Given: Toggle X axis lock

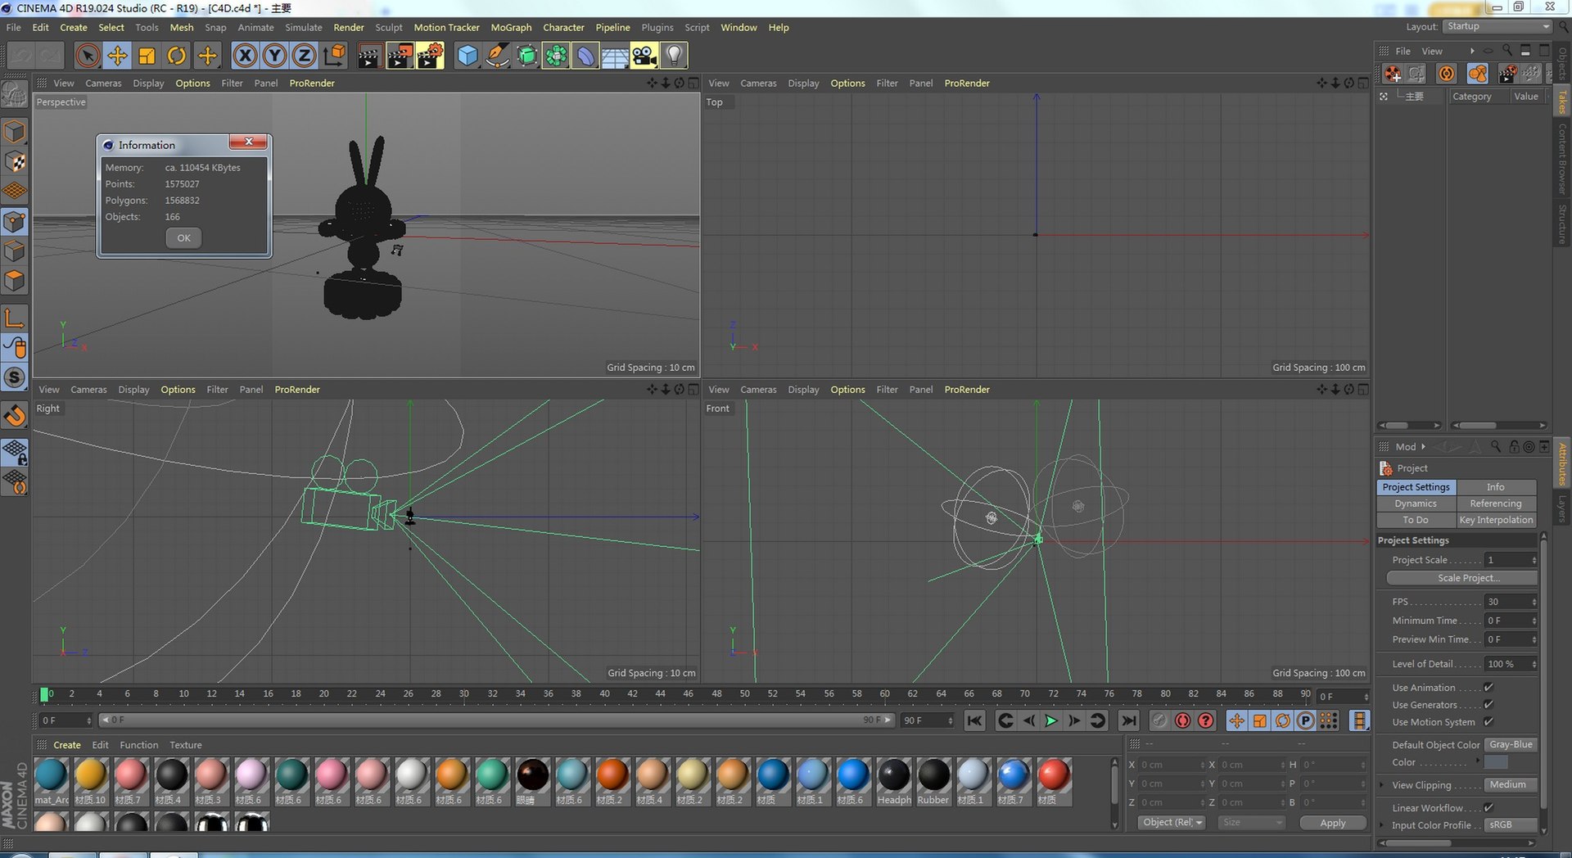Looking at the screenshot, I should [245, 56].
